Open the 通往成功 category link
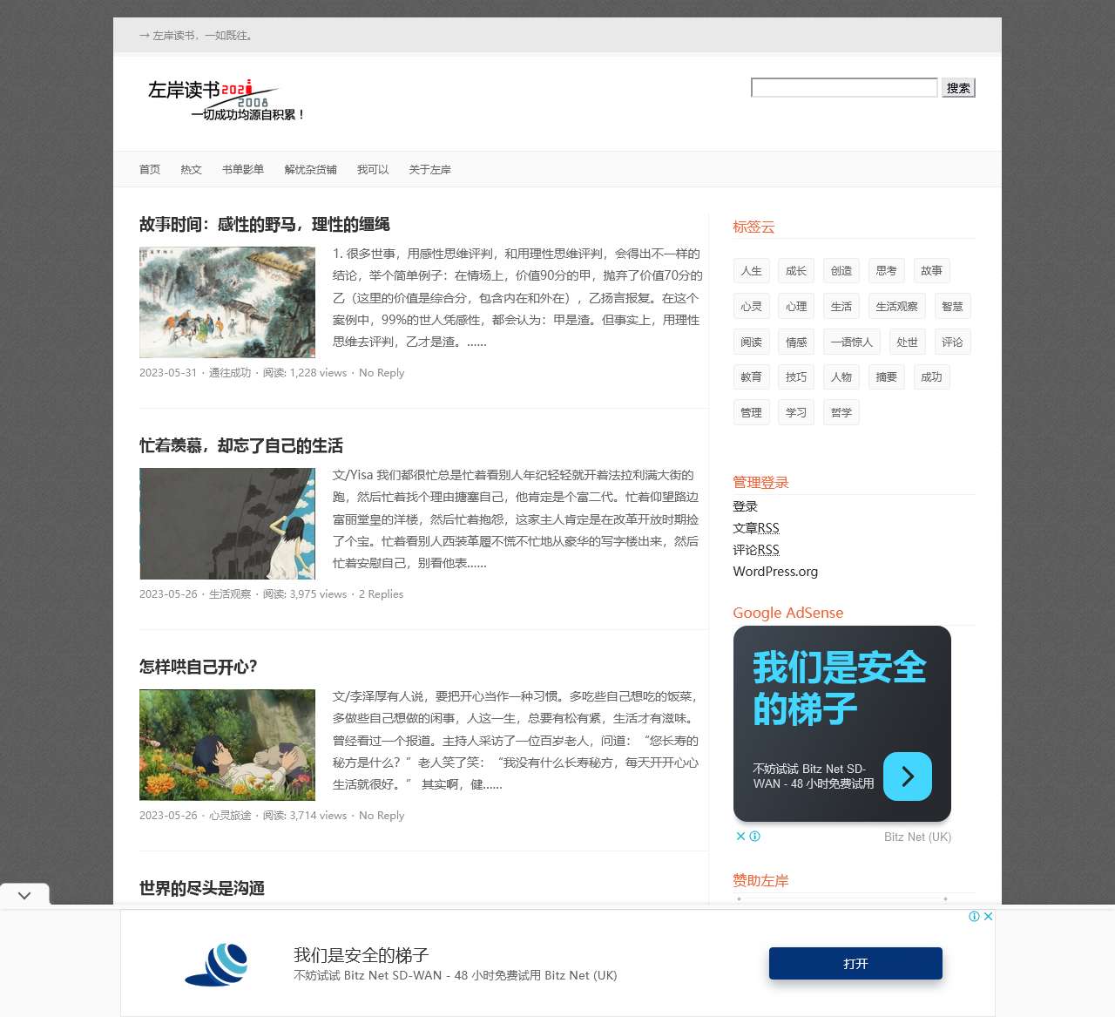1115x1017 pixels. click(x=230, y=372)
